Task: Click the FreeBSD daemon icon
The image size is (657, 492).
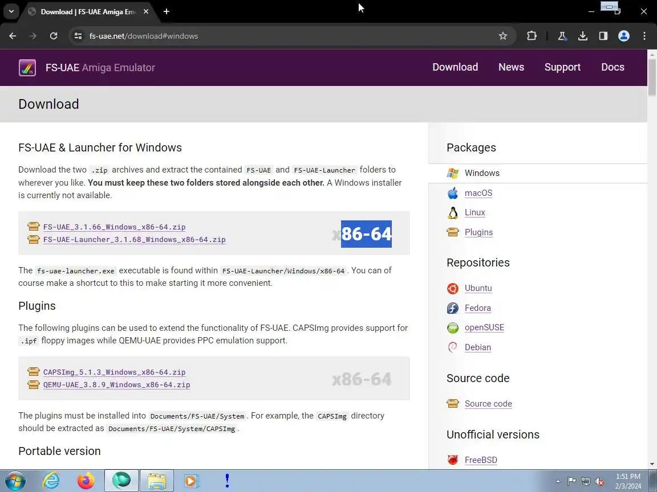Action: (452, 460)
